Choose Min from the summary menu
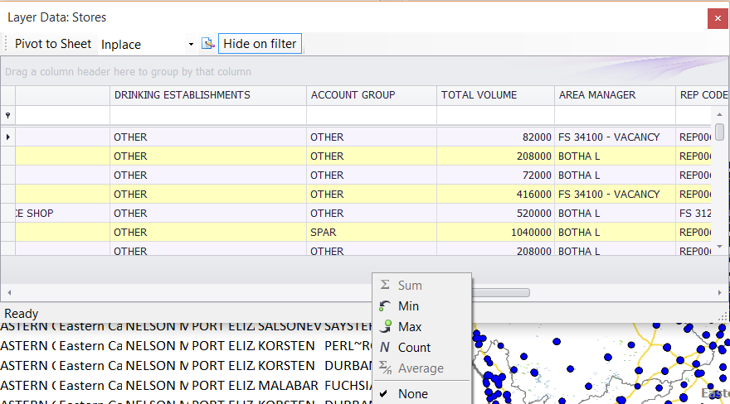Viewport: 730px width, 404px height. coord(409,306)
